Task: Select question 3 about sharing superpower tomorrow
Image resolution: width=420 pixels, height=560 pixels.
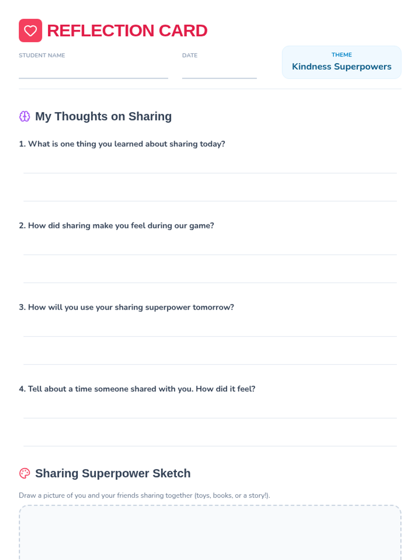Action: (x=126, y=307)
